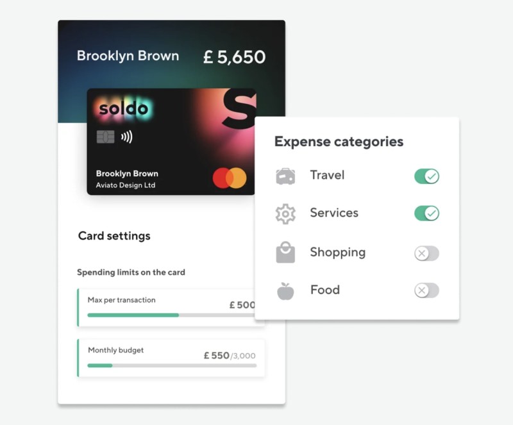
Task: Click the Card settings heading
Action: (114, 236)
